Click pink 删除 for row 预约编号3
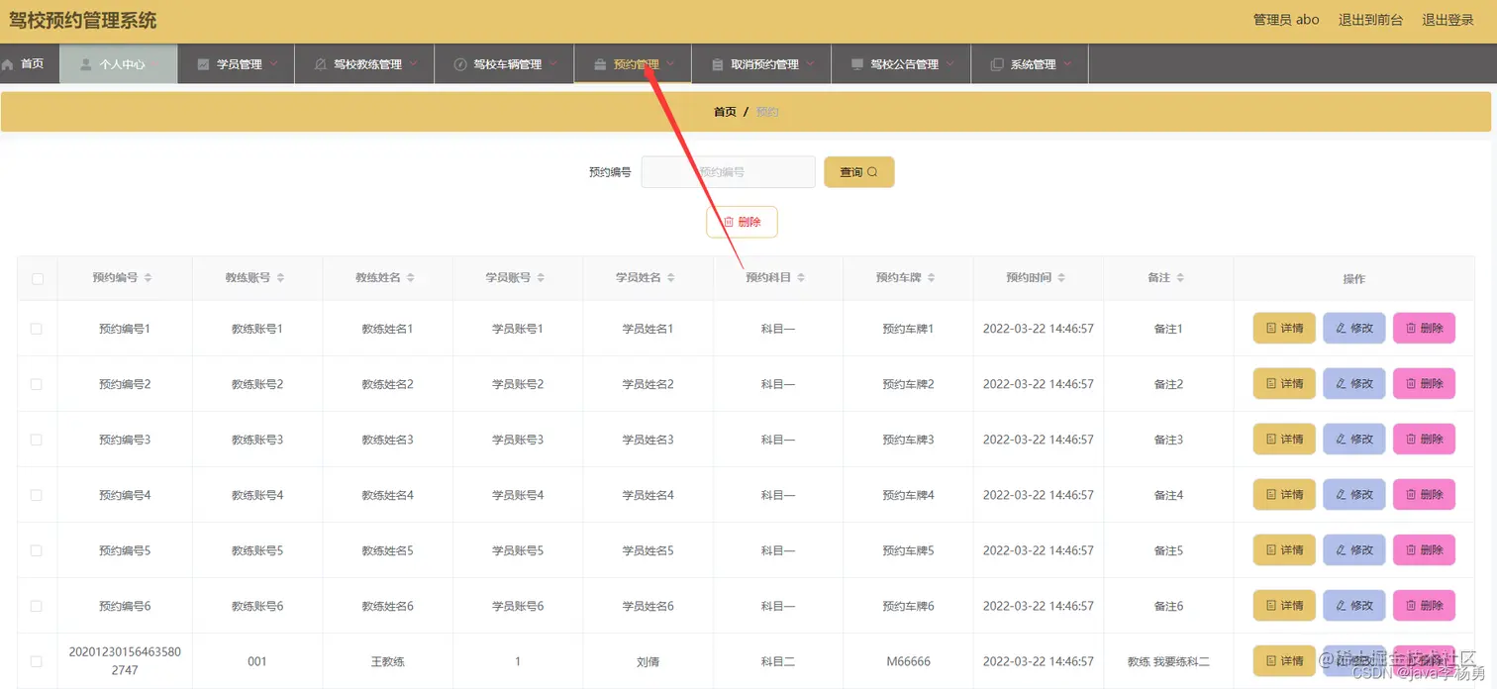This screenshot has height=689, width=1497. pos(1424,440)
